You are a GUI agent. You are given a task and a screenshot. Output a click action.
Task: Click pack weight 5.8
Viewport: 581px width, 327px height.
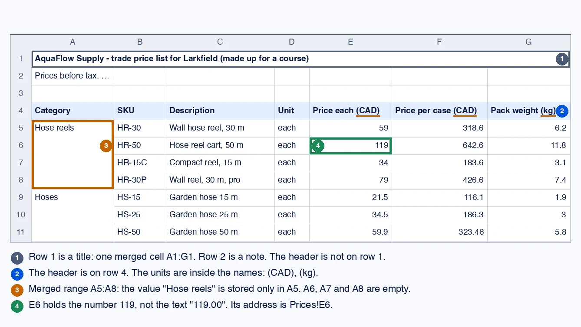(x=528, y=232)
